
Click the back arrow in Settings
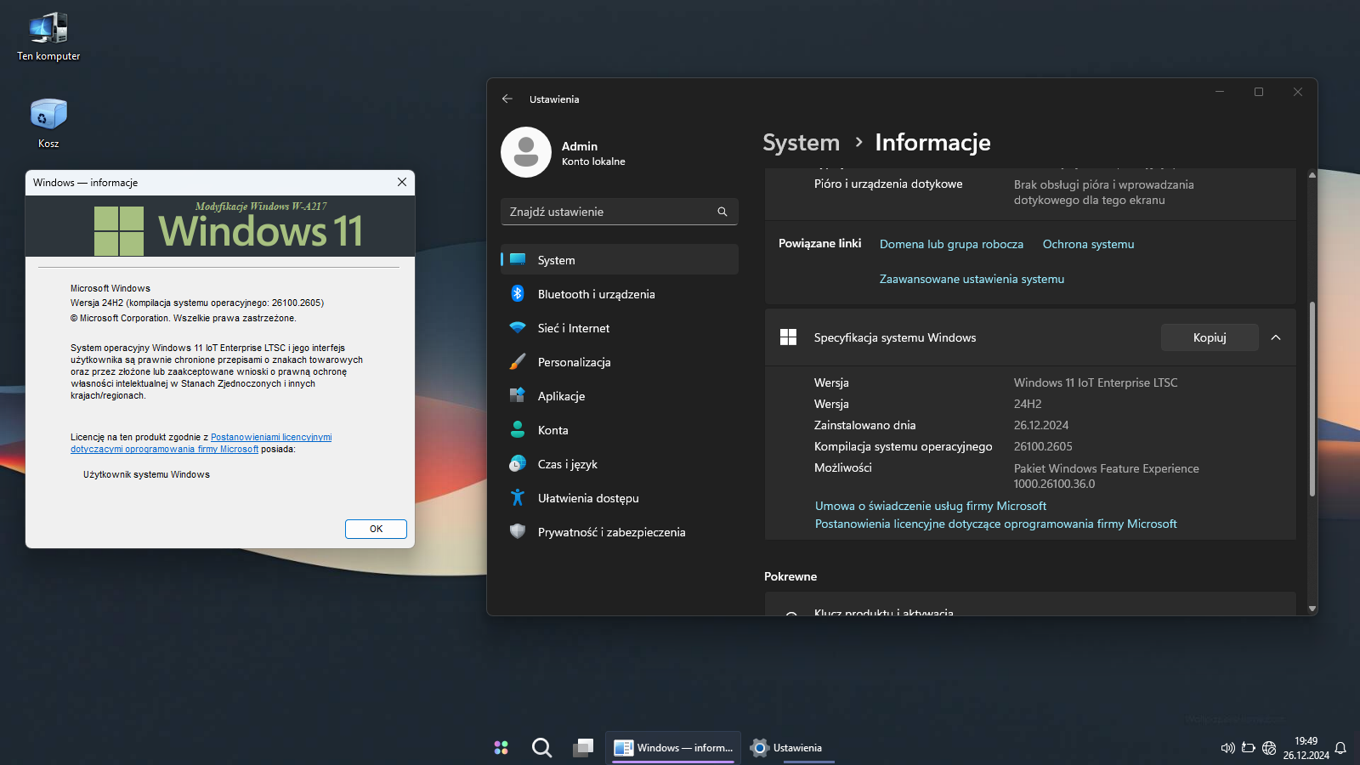click(507, 99)
